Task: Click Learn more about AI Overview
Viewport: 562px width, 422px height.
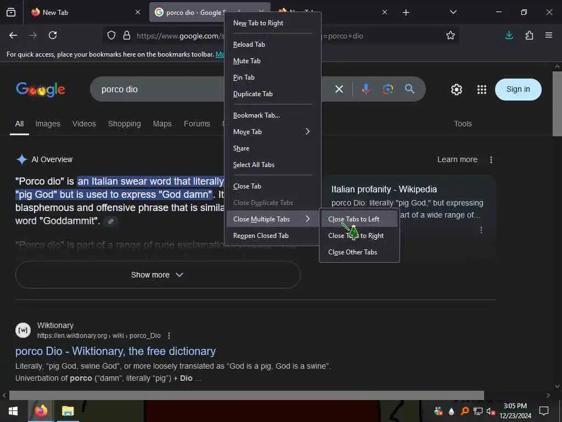Action: click(457, 159)
